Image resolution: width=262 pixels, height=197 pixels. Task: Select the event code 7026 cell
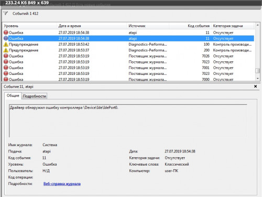(205, 56)
